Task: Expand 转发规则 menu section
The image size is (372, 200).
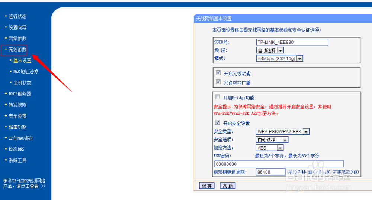Action: 17,105
